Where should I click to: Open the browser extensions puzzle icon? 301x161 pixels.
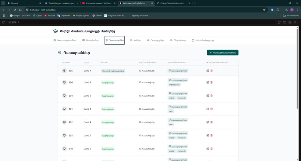click(278, 10)
